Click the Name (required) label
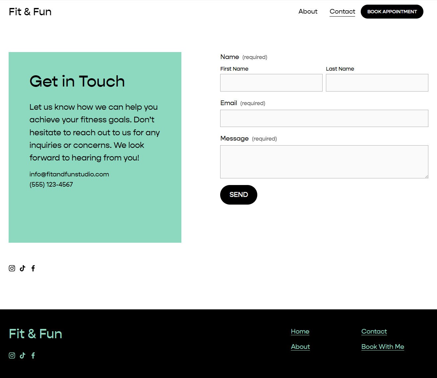Viewport: 437px width, 378px height. 244,57
